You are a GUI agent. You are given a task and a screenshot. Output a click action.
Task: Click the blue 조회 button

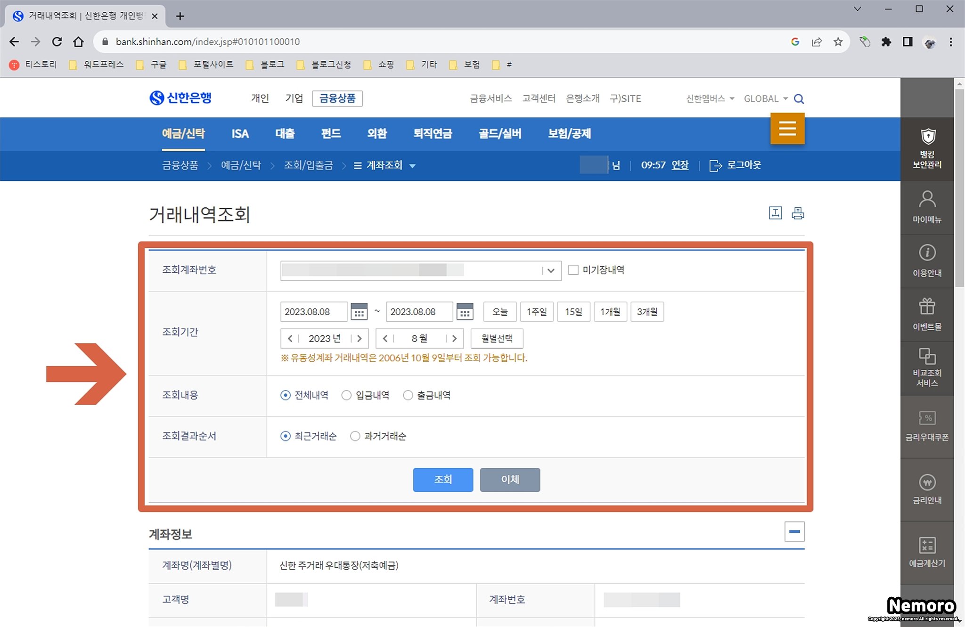(x=443, y=480)
